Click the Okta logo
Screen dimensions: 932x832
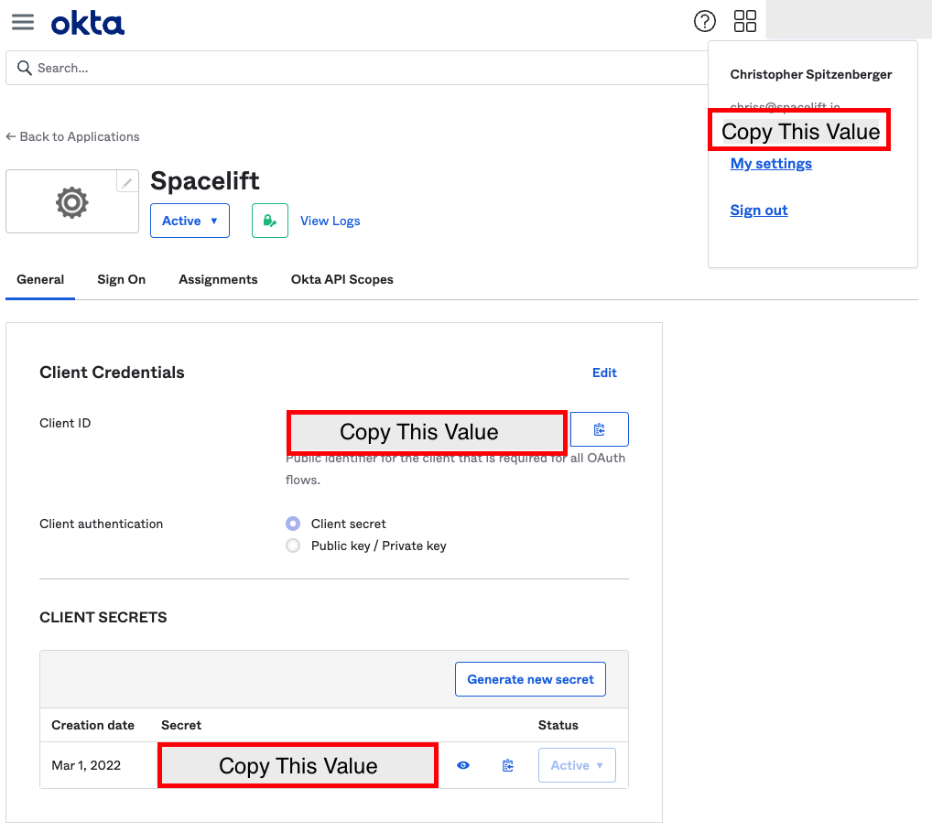(x=88, y=21)
